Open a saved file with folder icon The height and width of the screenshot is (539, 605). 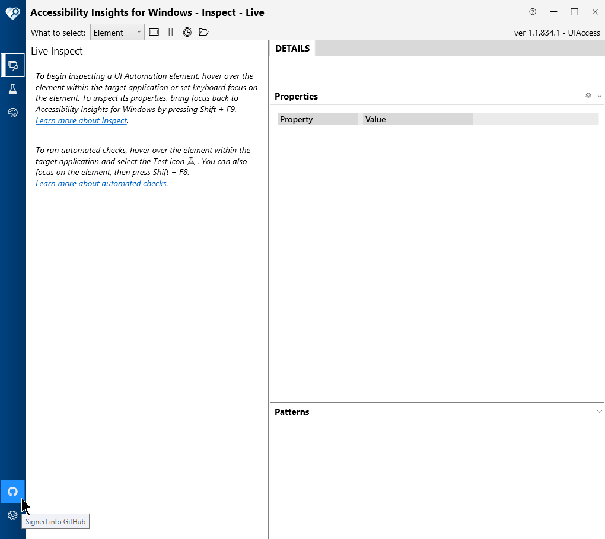(x=203, y=32)
